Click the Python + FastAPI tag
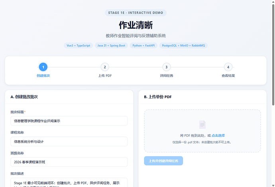 tap(143, 45)
